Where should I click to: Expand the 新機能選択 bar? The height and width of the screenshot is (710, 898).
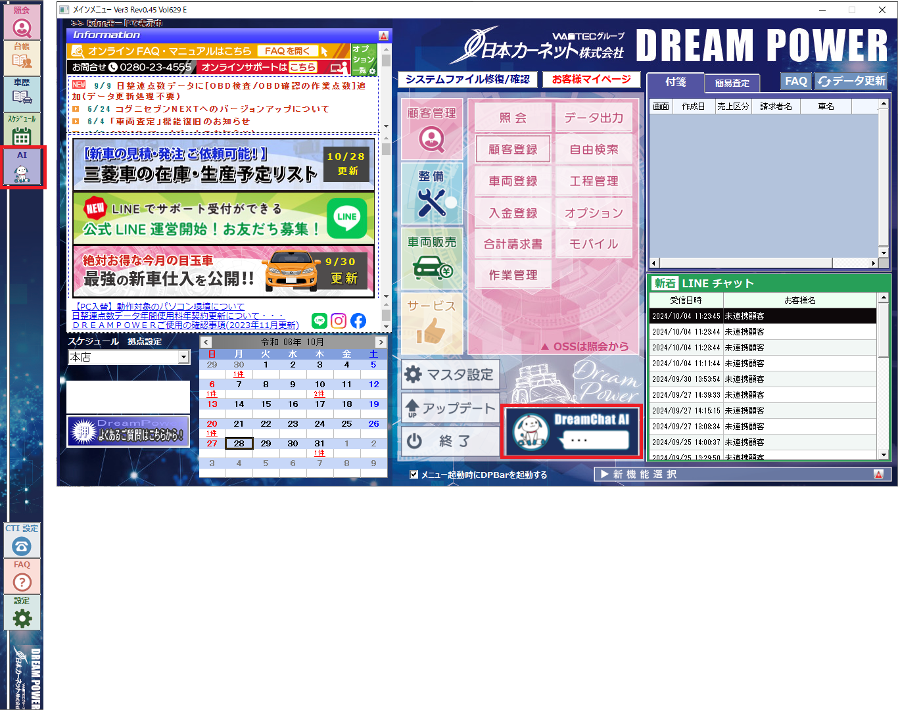click(743, 474)
